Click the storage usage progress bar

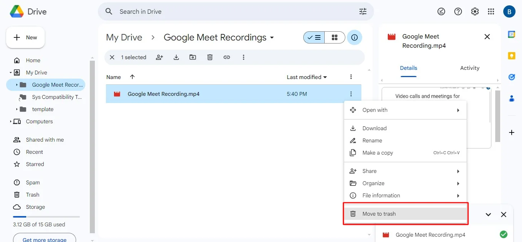pyautogui.click(x=46, y=216)
